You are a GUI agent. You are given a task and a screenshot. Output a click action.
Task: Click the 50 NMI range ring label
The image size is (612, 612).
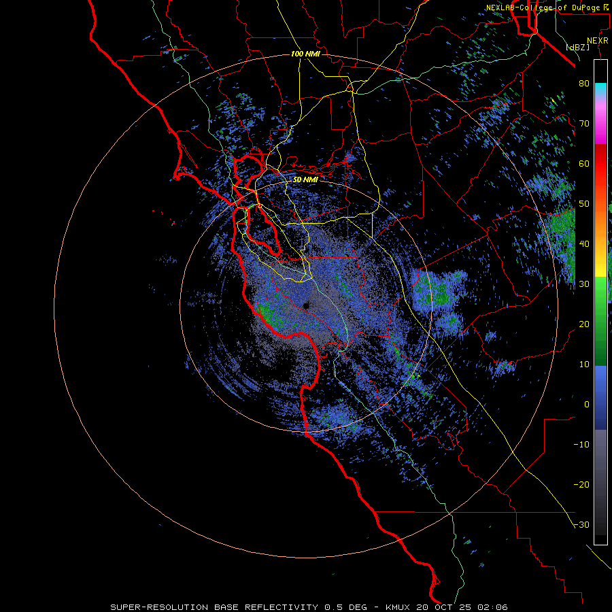tap(305, 180)
